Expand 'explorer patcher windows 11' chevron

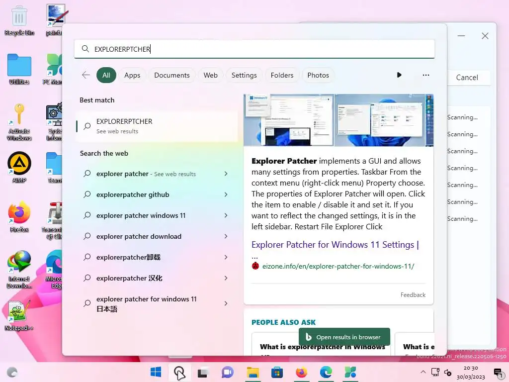click(226, 215)
